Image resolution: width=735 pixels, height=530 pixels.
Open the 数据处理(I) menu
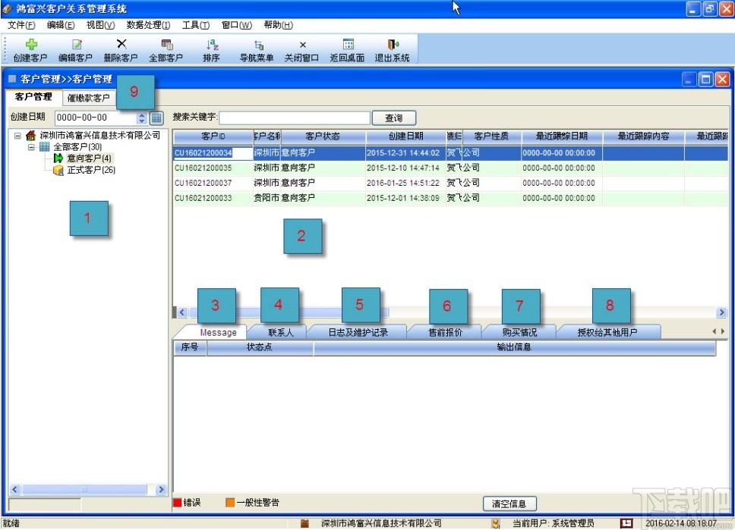[x=149, y=25]
